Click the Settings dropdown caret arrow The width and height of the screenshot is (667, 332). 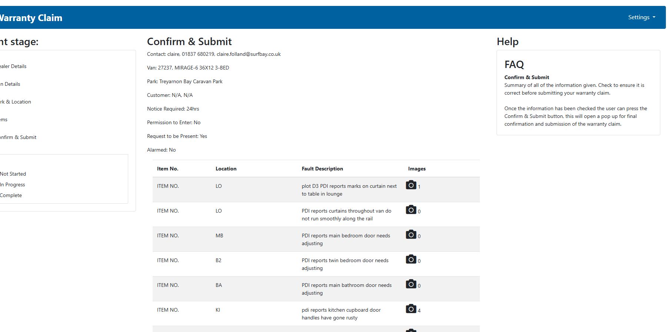[654, 17]
